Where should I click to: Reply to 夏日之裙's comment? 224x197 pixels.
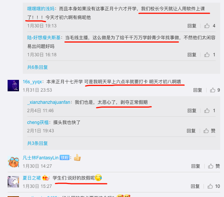(195, 186)
